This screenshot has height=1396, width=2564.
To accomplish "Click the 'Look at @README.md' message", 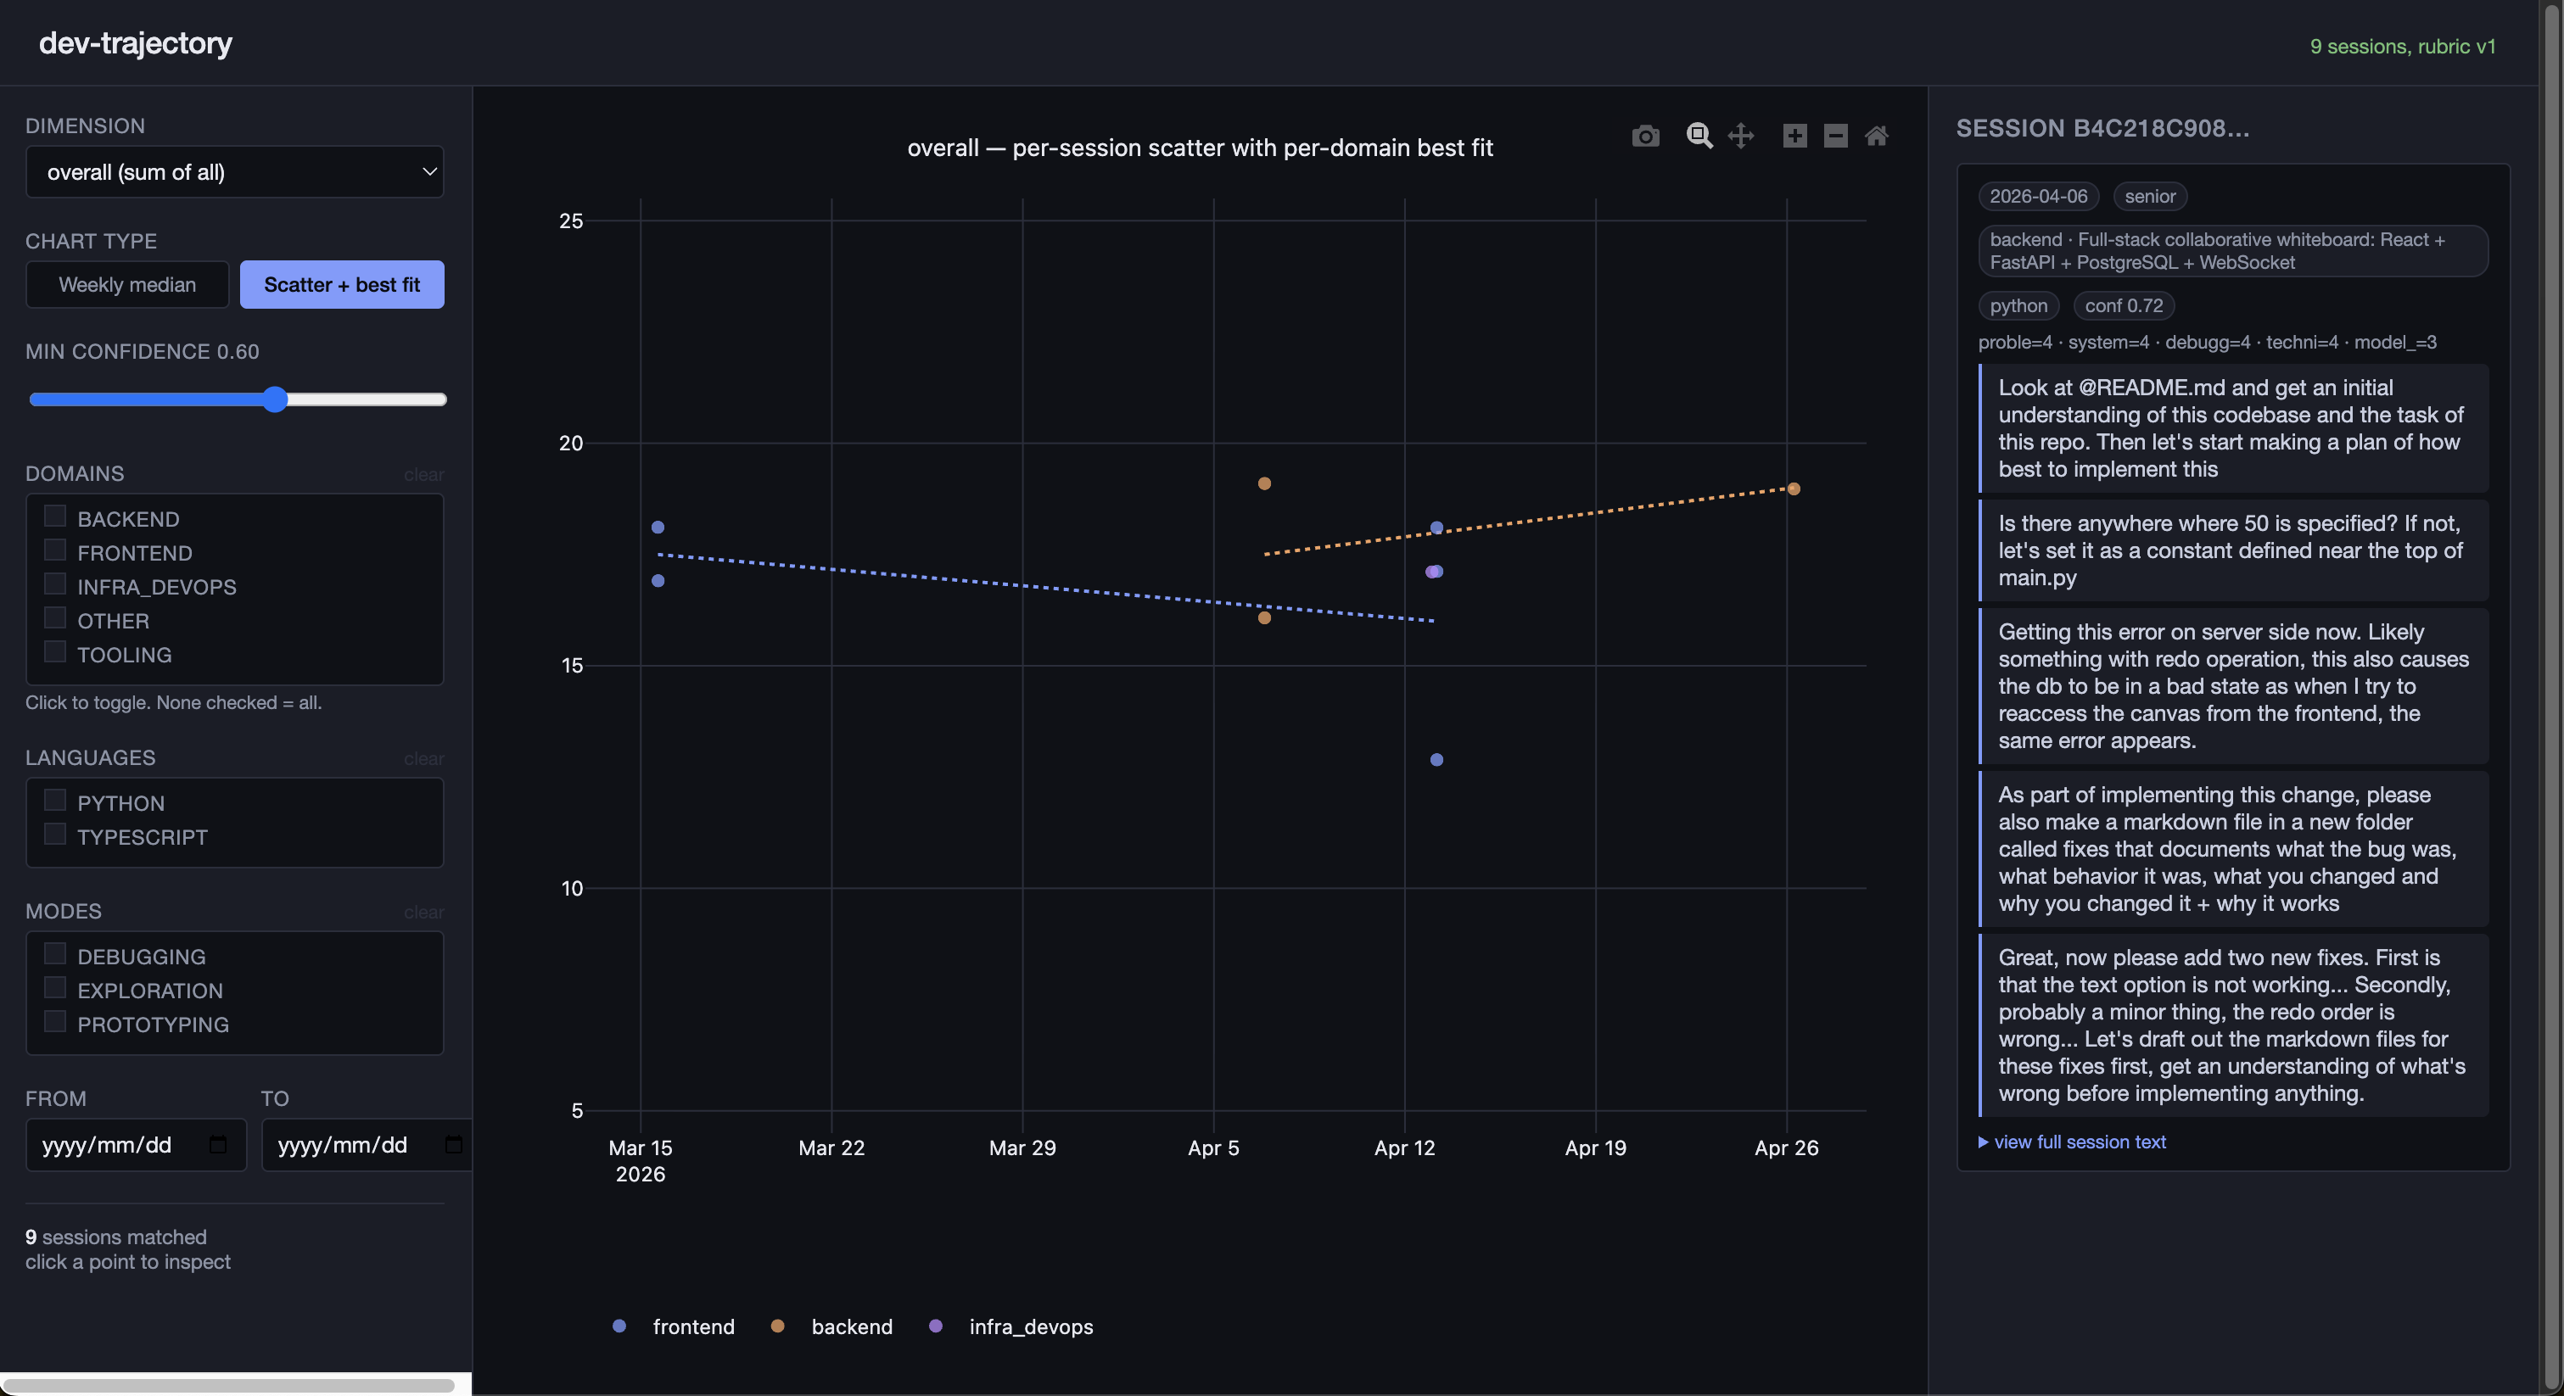I will pyautogui.click(x=2234, y=427).
